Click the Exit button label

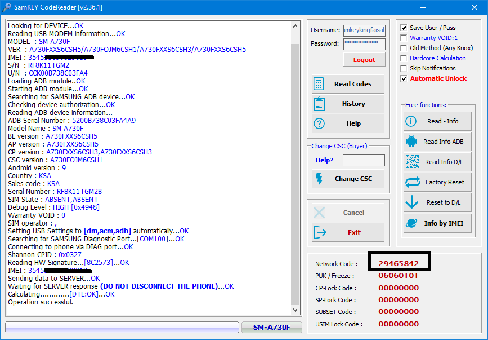coord(354,232)
